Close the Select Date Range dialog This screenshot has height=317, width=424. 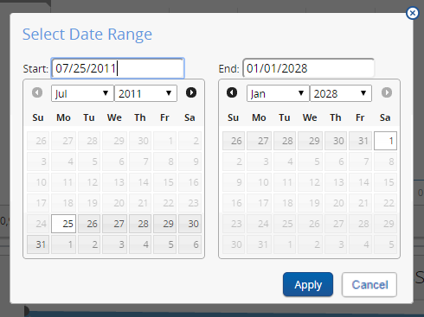point(413,13)
